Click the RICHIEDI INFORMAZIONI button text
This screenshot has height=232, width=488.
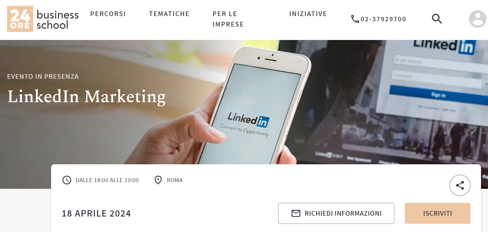[343, 213]
